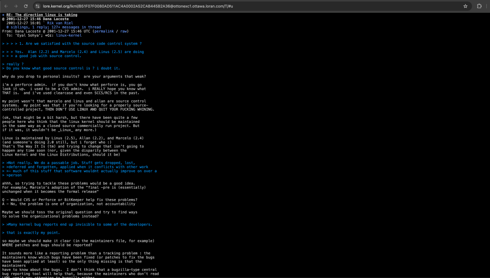Viewport: 490px width, 278px height.
Task: View site information icon in address bar
Action: pyautogui.click(x=38, y=6)
